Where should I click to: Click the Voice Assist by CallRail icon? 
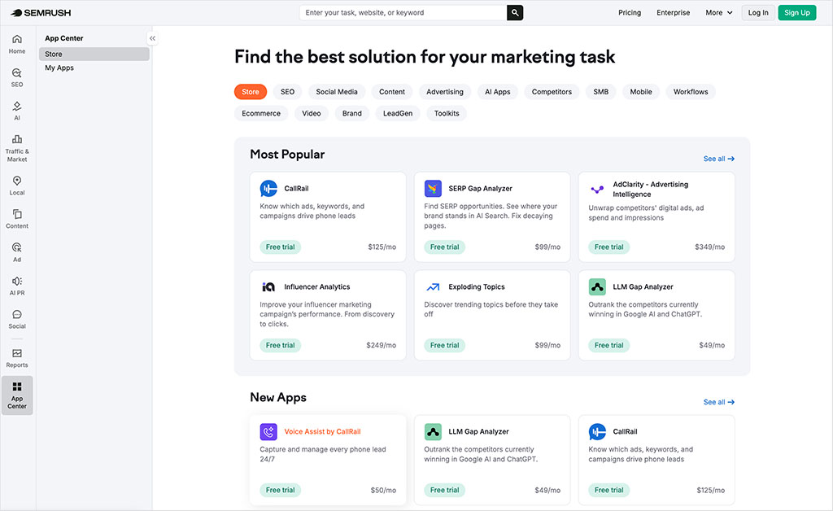(268, 432)
